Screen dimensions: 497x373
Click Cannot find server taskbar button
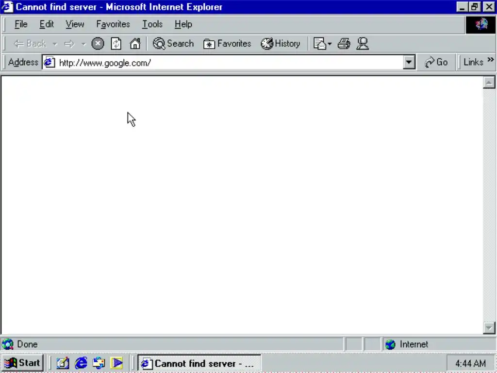pos(199,363)
